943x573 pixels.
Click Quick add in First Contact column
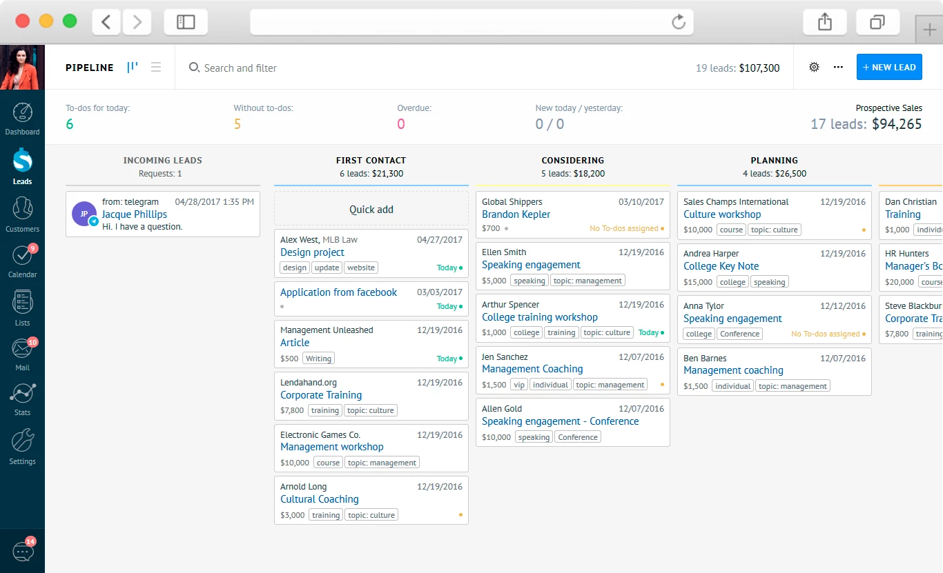[x=371, y=210]
